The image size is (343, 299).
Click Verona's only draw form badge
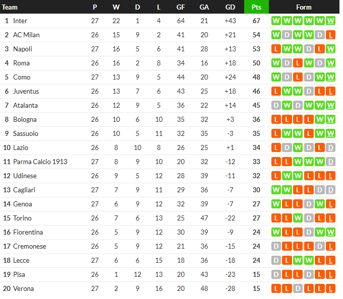(298, 289)
